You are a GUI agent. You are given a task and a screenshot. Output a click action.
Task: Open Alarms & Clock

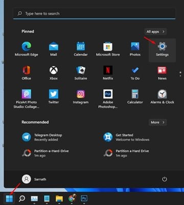click(x=162, y=97)
